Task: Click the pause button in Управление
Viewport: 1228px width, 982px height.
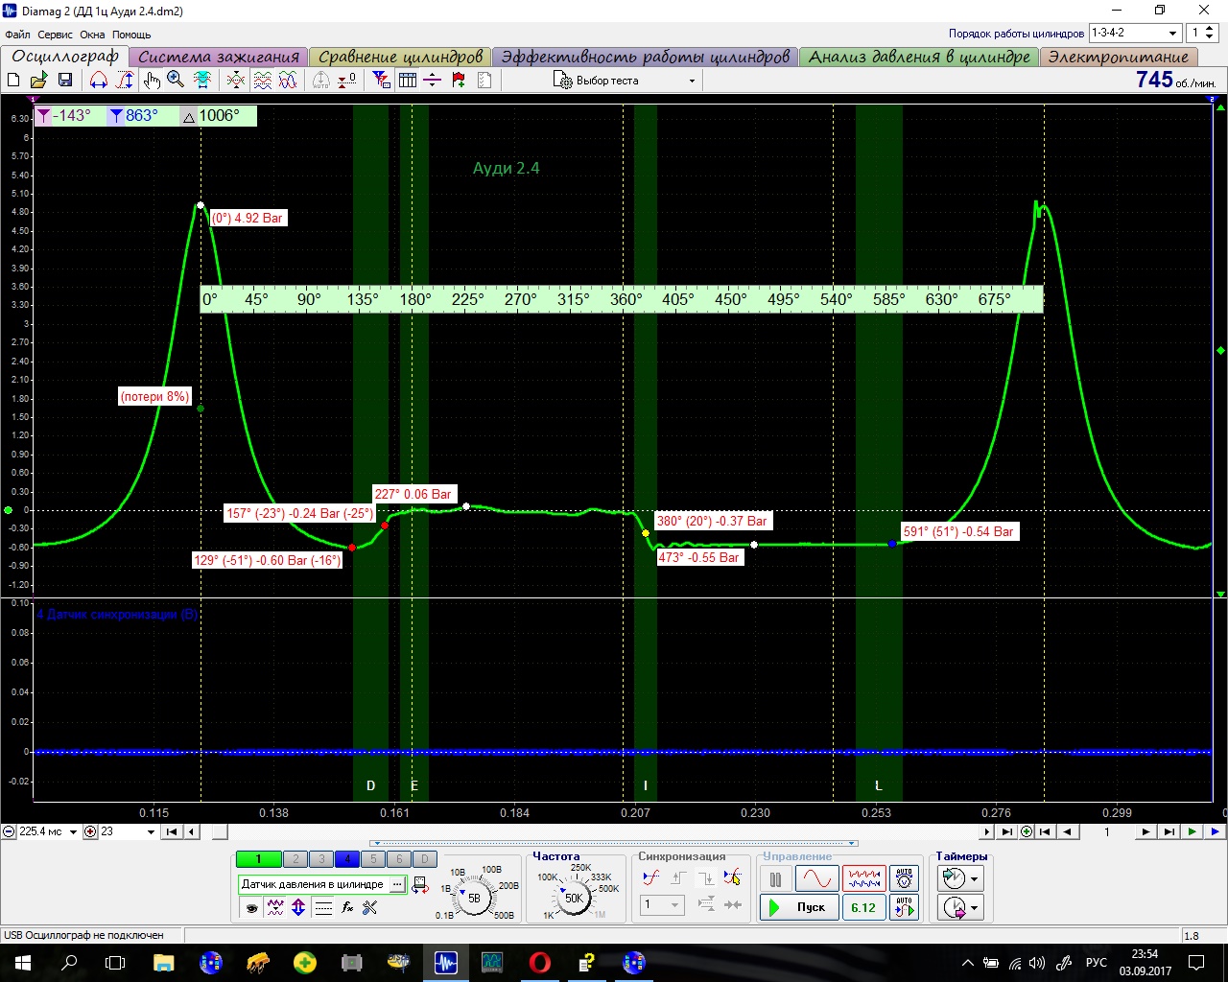Action: tap(775, 877)
